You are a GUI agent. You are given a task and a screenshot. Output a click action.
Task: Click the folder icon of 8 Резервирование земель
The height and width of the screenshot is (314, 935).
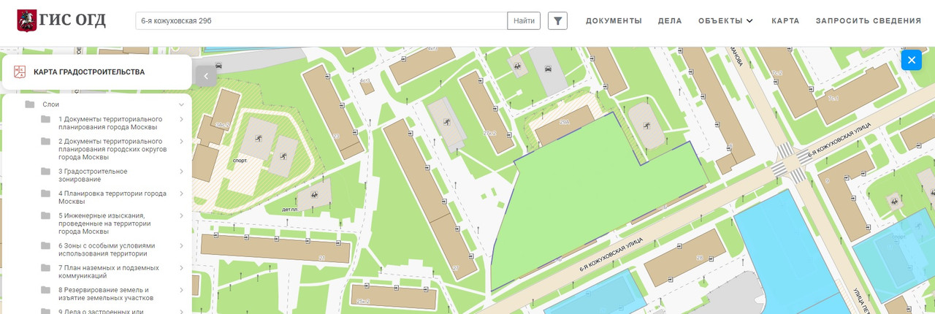click(x=45, y=290)
